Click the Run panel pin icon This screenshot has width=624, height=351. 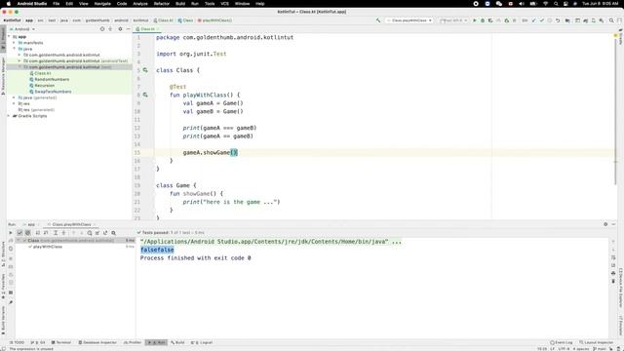point(11,302)
